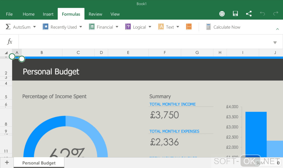Viewport: 283px width, 168px height.
Task: Select column E header
Action: [x=128, y=53]
